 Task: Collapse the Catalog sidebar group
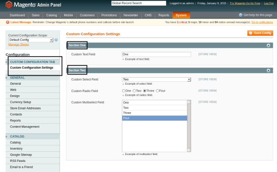click(x=33, y=137)
